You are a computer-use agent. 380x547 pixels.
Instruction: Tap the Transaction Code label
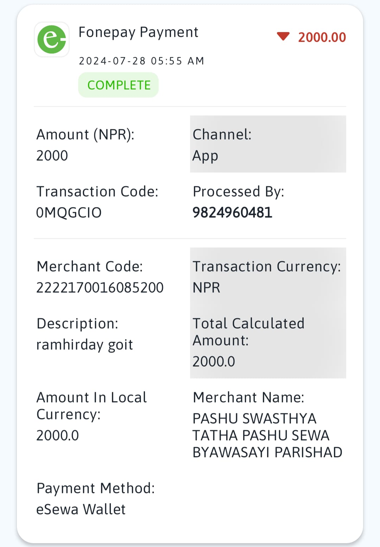[97, 191]
